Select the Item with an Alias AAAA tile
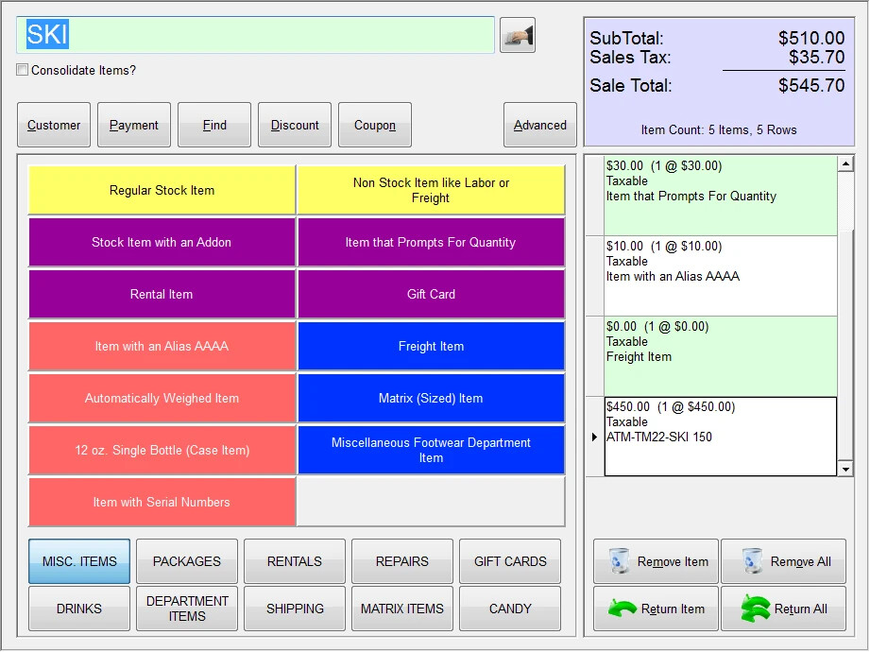The height and width of the screenshot is (652, 870). tap(162, 346)
